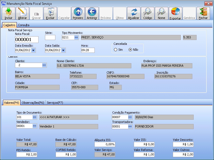The image size is (214, 160).
Task: Open the Data Emissão date dropdown
Action: (33, 50)
